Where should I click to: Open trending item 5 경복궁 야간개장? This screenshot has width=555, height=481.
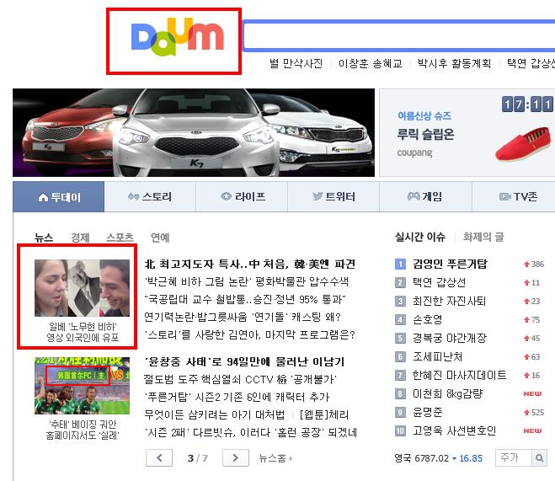[x=450, y=338]
